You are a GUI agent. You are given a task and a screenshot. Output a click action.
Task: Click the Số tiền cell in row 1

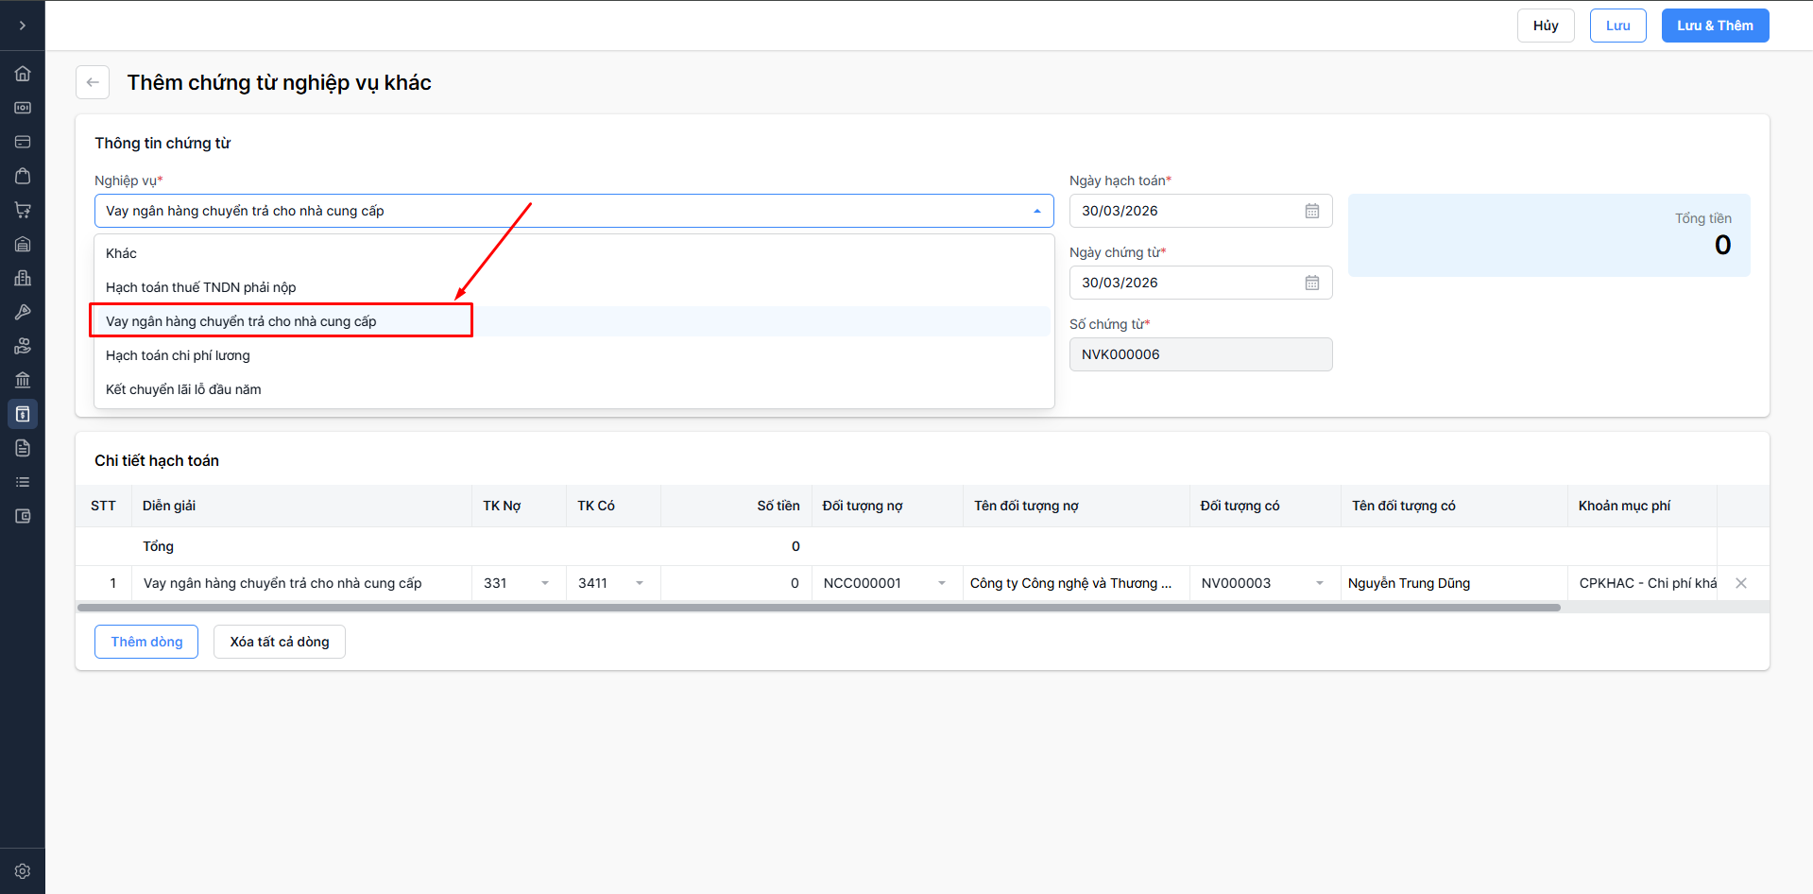735,583
